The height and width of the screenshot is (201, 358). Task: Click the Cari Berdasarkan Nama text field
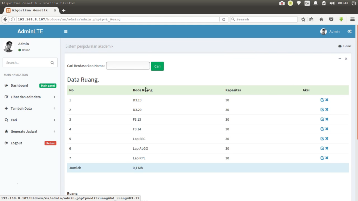coord(128,66)
